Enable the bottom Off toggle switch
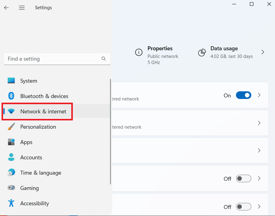275x216 pixels. coord(244,207)
